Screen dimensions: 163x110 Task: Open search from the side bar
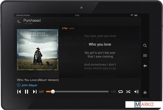145,45
